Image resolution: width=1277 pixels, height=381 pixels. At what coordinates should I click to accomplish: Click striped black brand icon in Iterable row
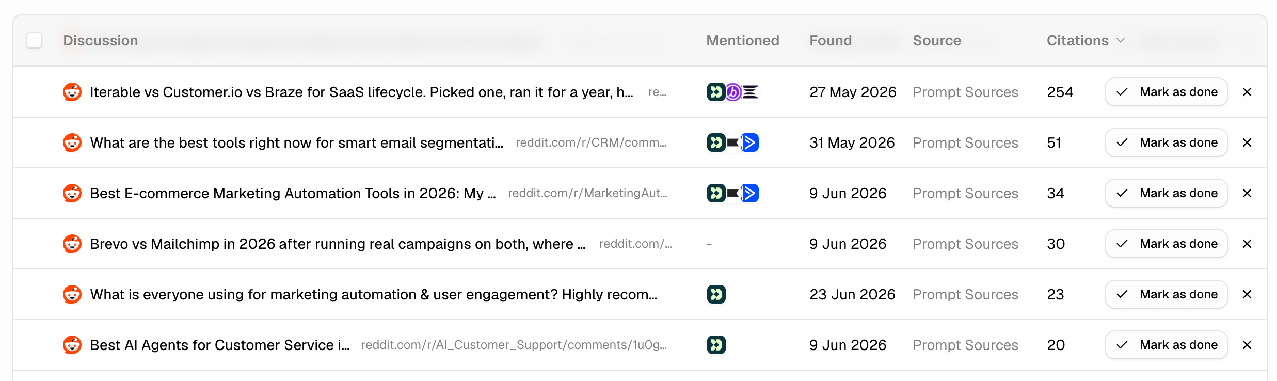pyautogui.click(x=751, y=92)
